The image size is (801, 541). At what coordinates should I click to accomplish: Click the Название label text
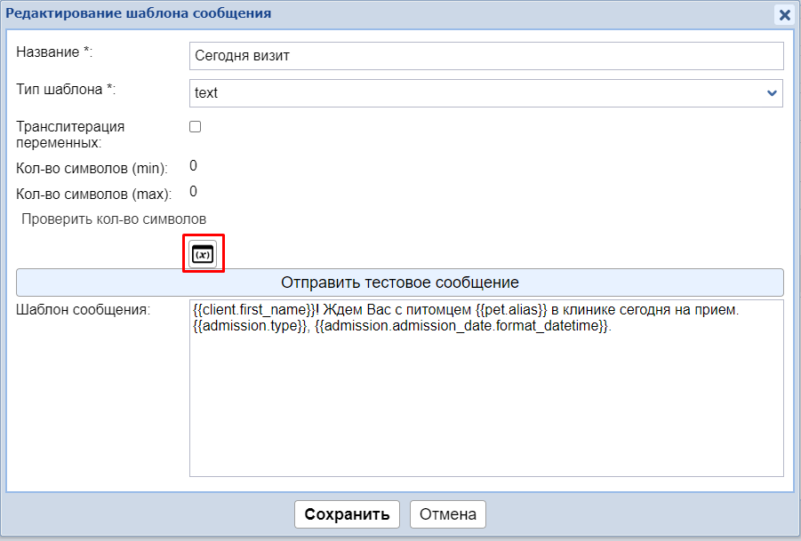tap(54, 52)
